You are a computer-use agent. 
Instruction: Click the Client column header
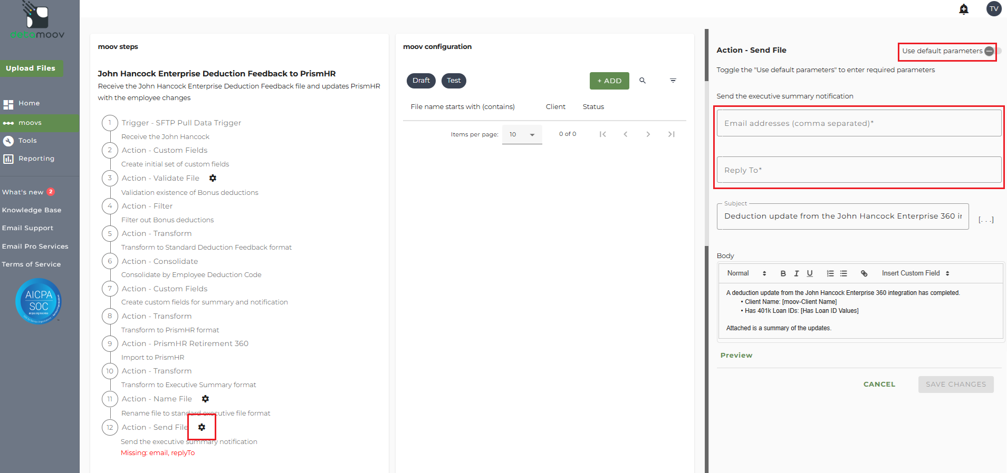point(555,107)
